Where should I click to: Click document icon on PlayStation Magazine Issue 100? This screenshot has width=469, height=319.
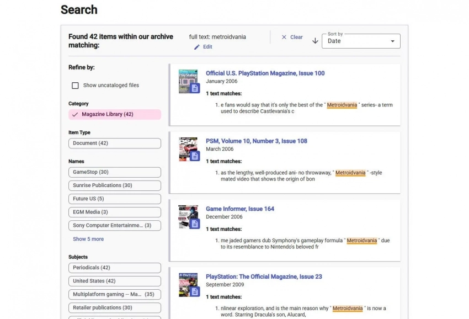(194, 88)
